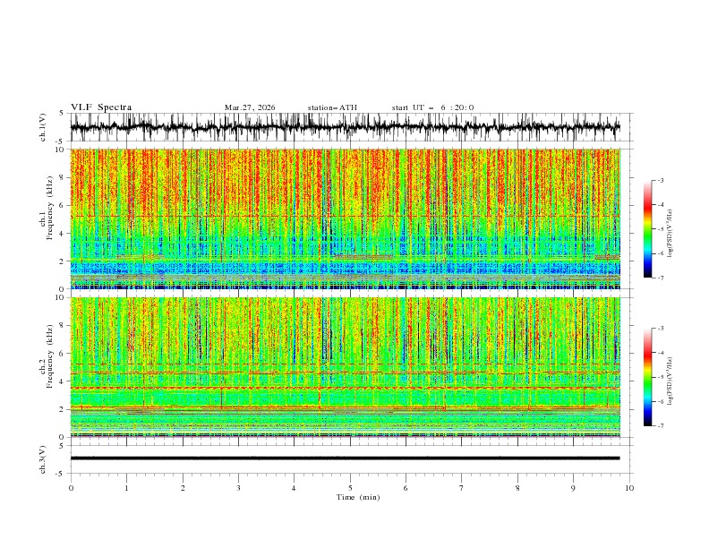This screenshot has height=548, width=709.
Task: Click the "-7" tick on lower color bar
Action: pos(660,426)
